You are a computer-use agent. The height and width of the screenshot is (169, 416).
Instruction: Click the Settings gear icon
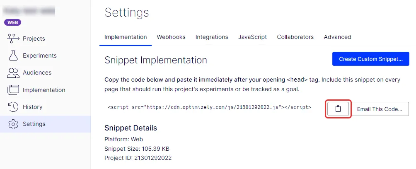[13, 124]
